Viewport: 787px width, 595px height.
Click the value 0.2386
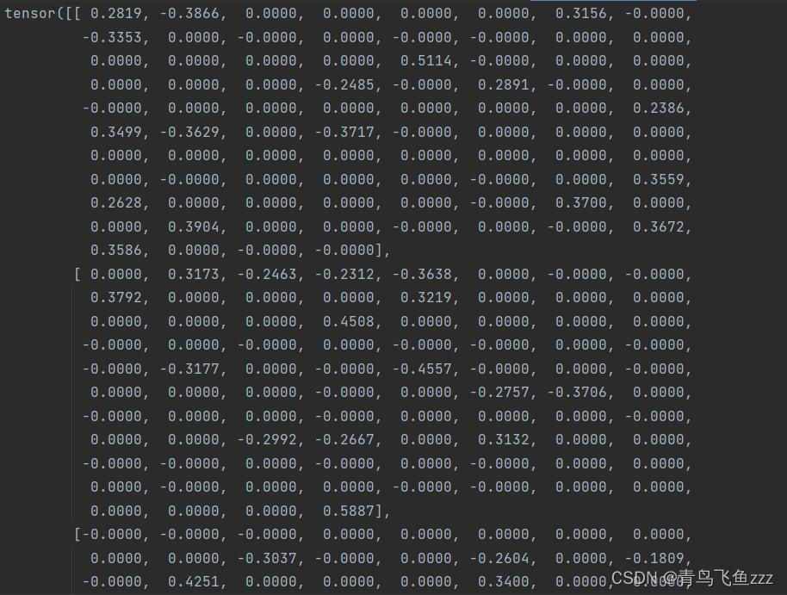pos(658,108)
